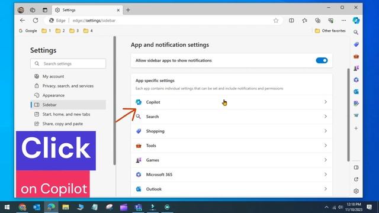Click the address bar URL
Viewport: 379px width, 213px height.
tap(94, 21)
